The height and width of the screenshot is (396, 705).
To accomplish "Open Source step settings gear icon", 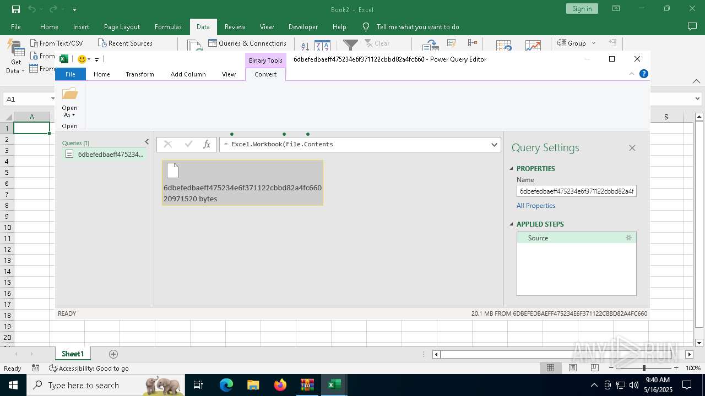I will [628, 238].
